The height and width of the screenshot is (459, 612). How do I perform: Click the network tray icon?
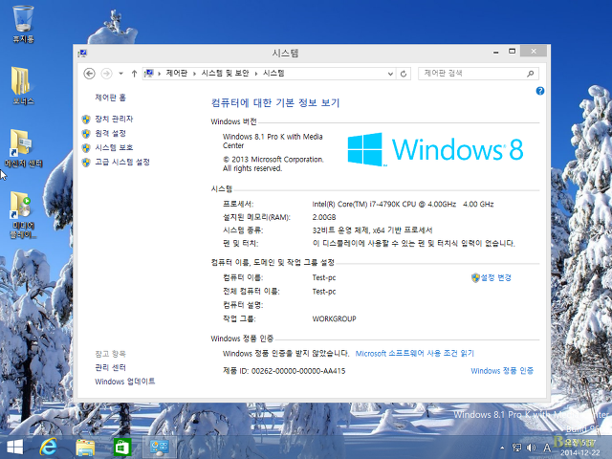516,448
